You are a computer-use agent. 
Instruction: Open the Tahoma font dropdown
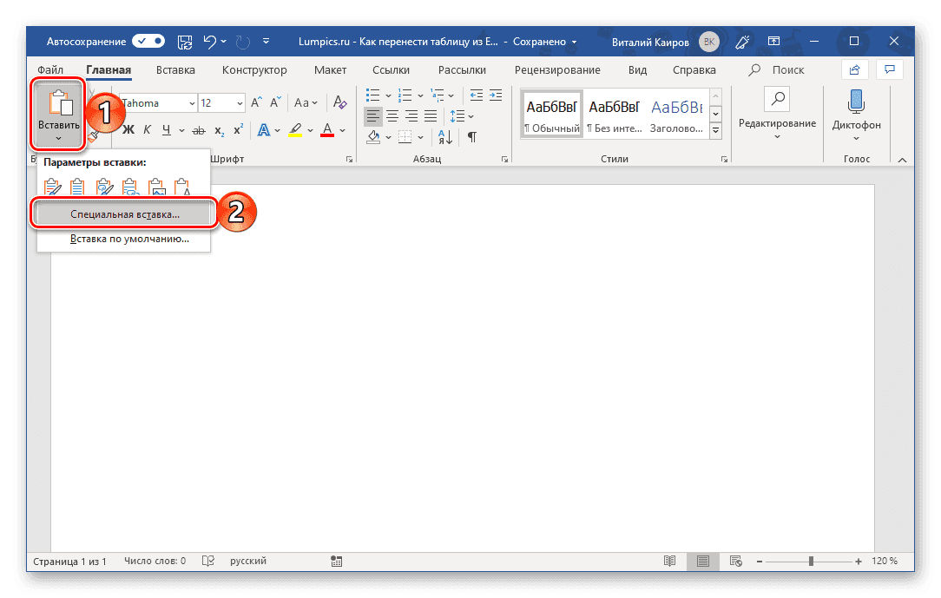(x=192, y=102)
